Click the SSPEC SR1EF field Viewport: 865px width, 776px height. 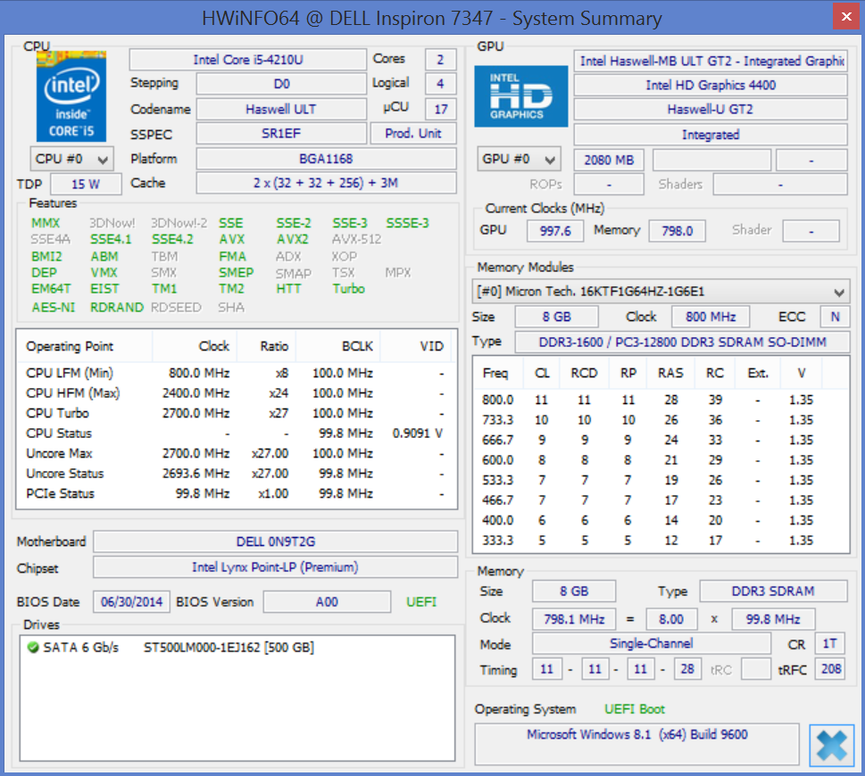[281, 134]
